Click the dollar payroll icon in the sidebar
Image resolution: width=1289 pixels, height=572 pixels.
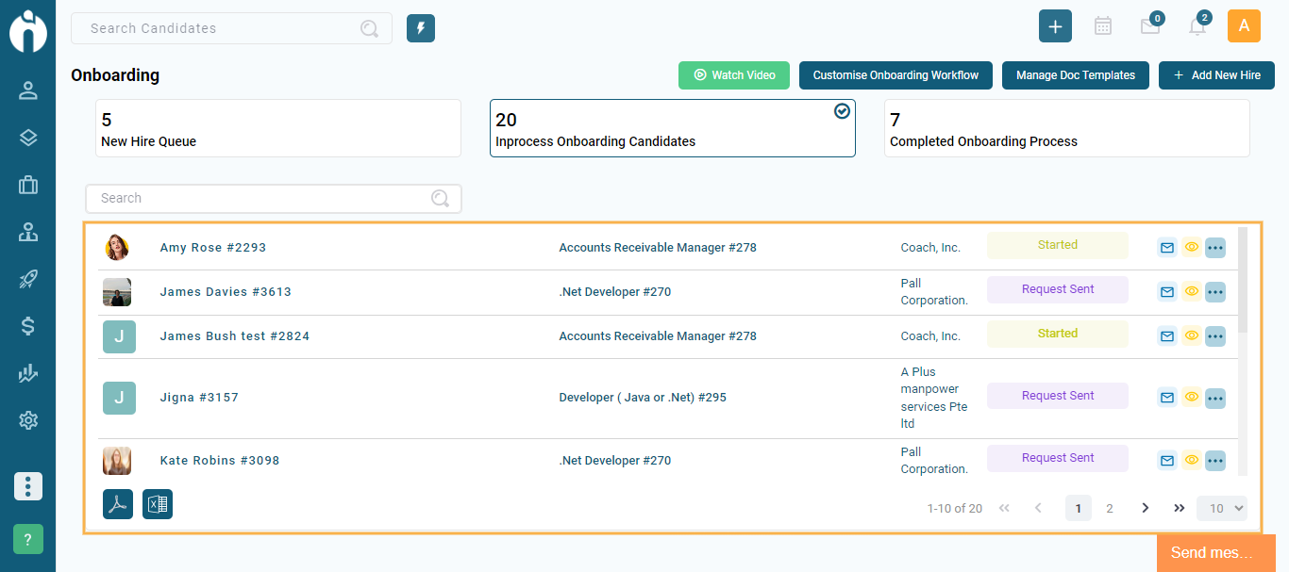(27, 326)
